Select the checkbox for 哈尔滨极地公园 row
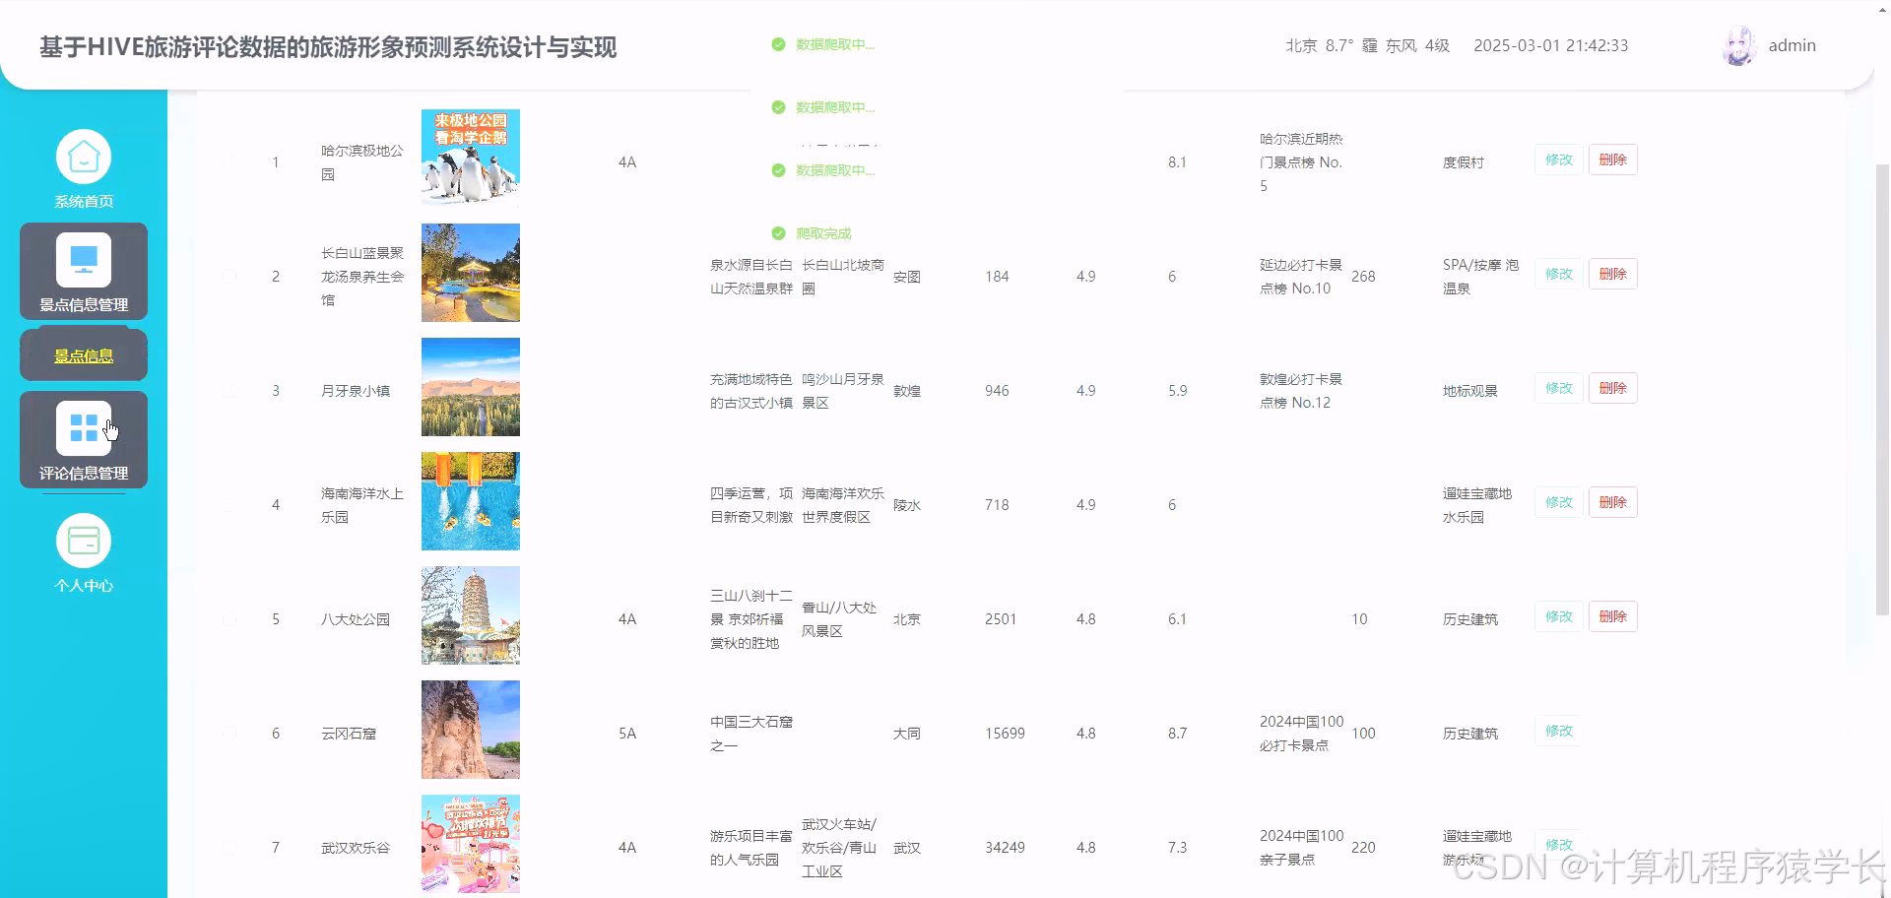This screenshot has height=898, width=1891. [229, 161]
